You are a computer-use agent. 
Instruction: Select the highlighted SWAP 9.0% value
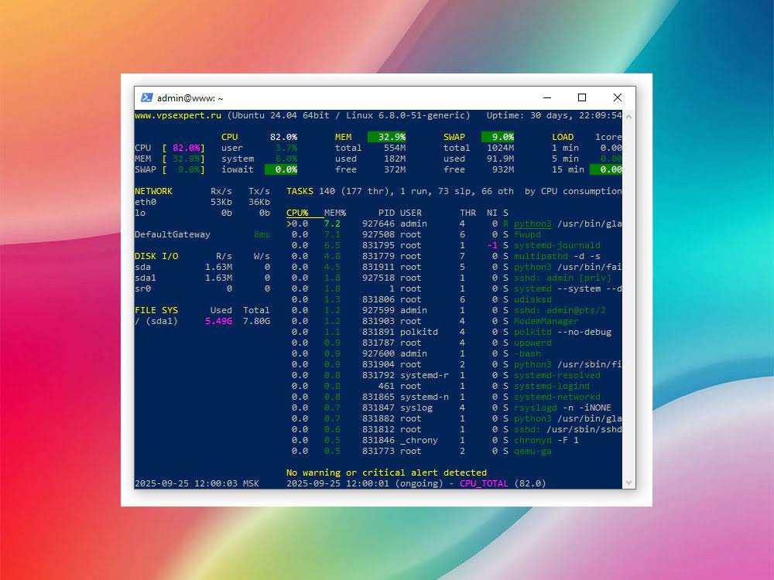498,137
